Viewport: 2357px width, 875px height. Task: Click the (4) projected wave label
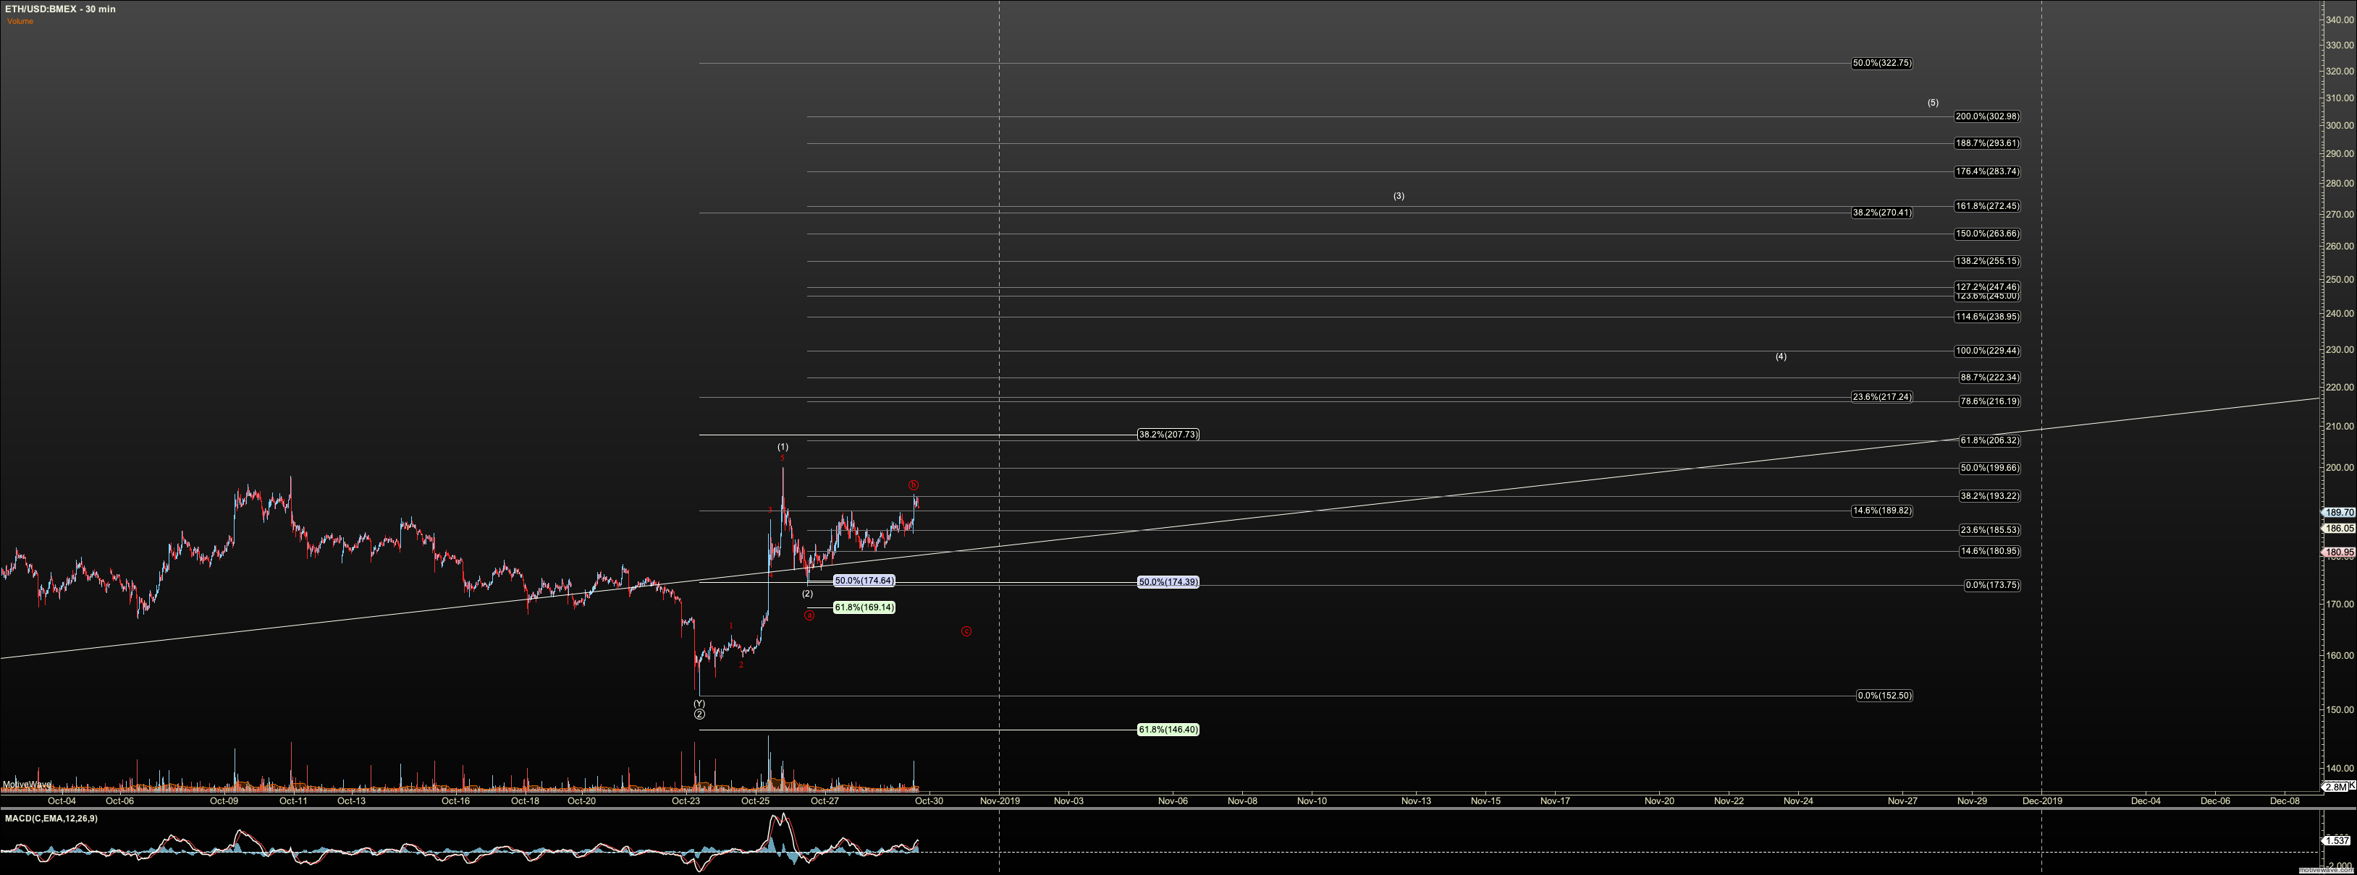coord(1781,357)
